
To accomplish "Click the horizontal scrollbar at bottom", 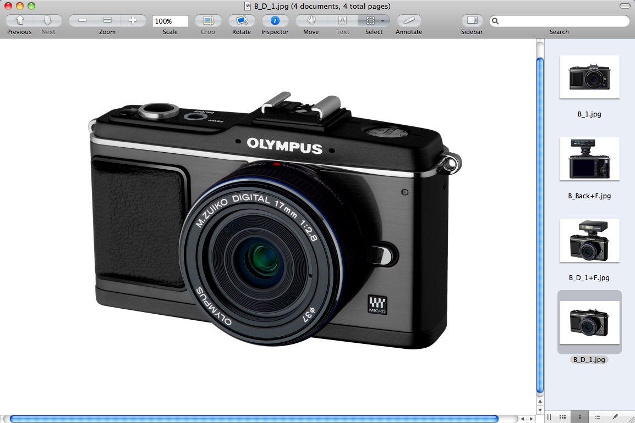I will coord(253,419).
